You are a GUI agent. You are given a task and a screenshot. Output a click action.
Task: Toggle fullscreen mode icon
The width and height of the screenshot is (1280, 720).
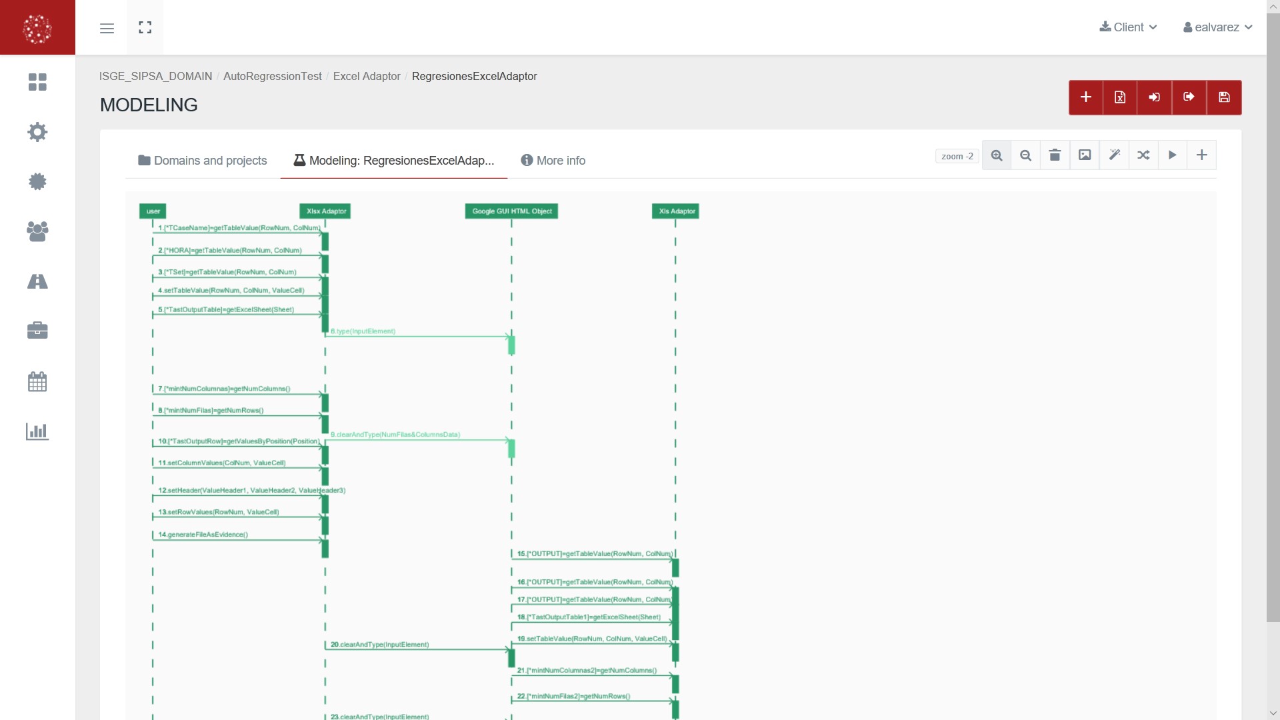145,27
